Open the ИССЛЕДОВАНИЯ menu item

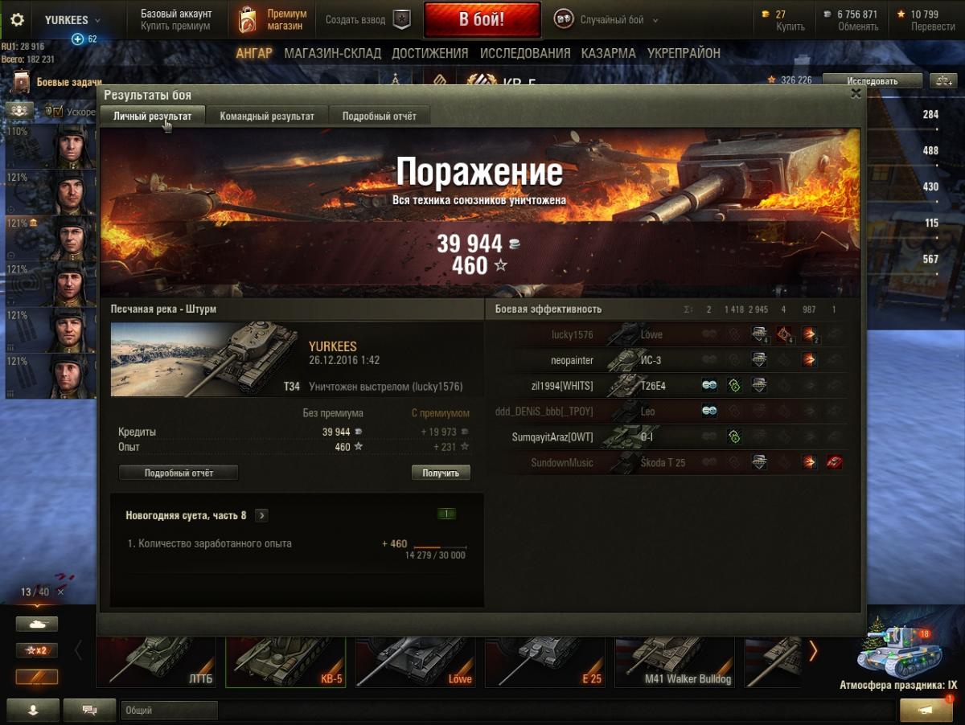tap(525, 53)
